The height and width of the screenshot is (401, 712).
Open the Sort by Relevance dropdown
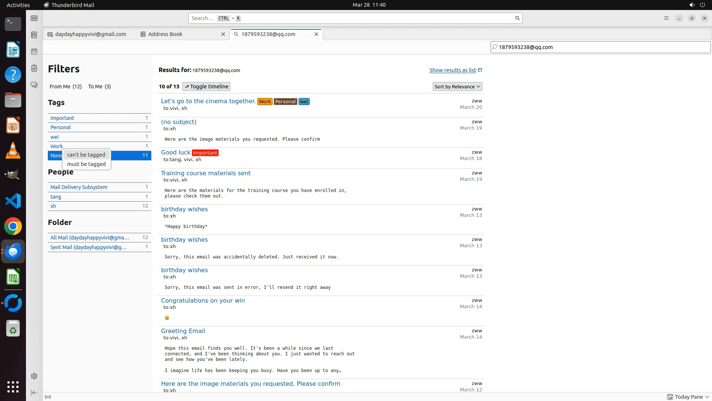[458, 87]
